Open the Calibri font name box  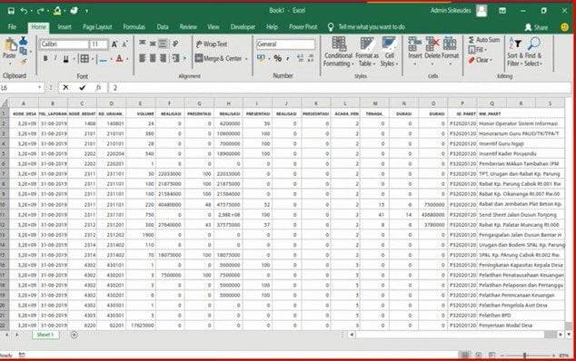coord(65,44)
